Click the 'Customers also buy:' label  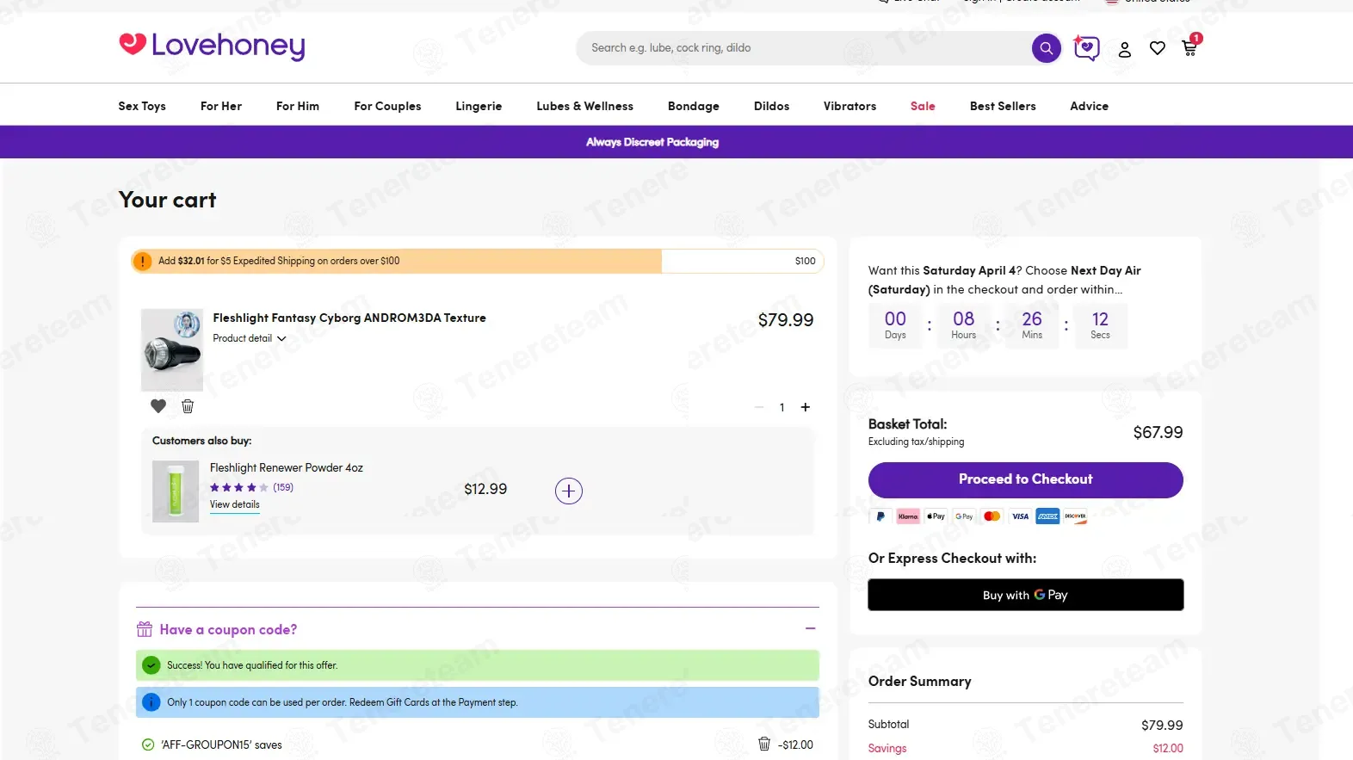click(x=202, y=441)
